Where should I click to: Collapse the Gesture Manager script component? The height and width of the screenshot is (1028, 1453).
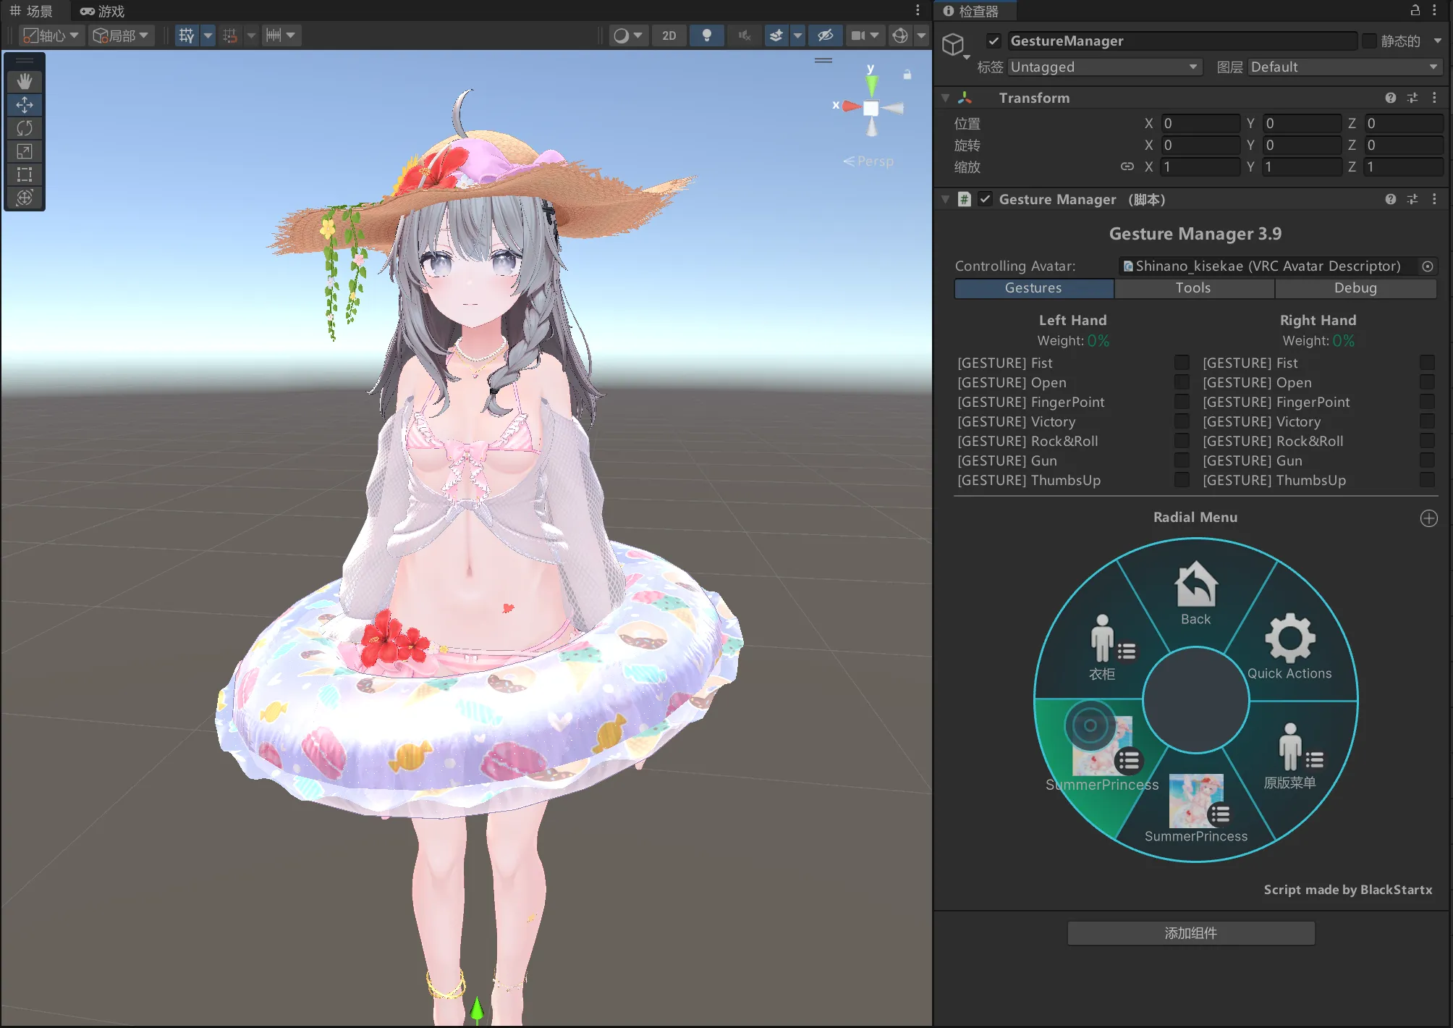[x=945, y=199]
